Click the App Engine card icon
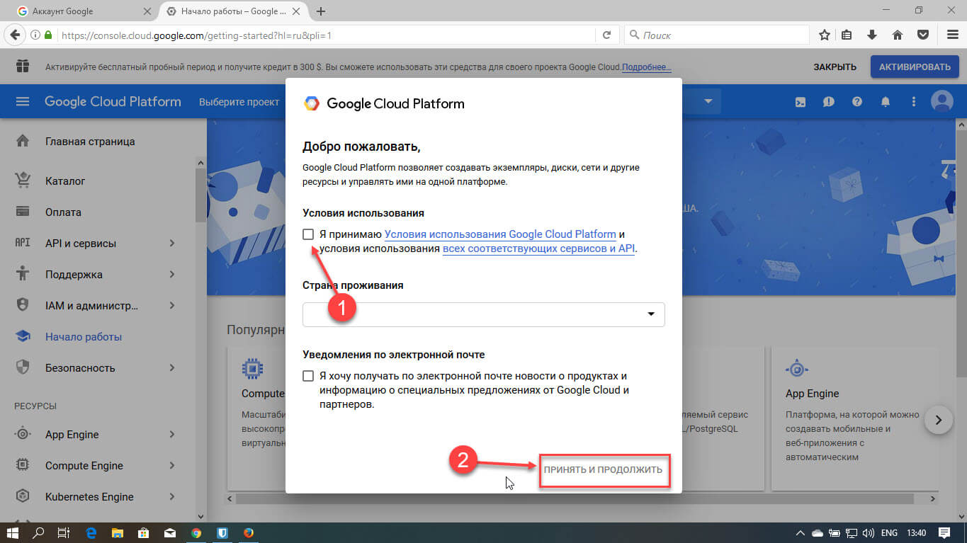Screen dimensions: 967x543 click(797, 369)
